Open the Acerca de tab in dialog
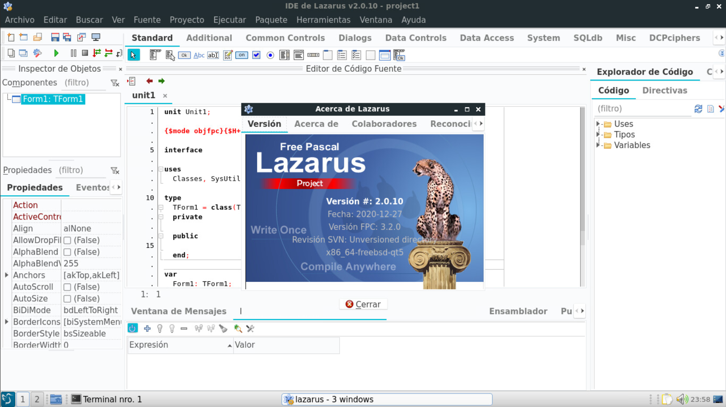Screen dimensions: 726x407 coord(316,124)
